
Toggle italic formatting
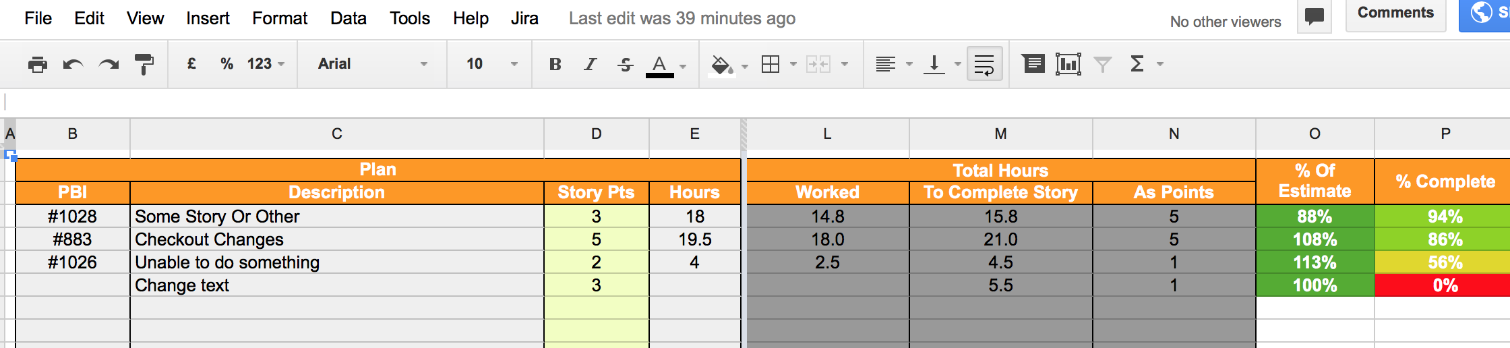591,64
